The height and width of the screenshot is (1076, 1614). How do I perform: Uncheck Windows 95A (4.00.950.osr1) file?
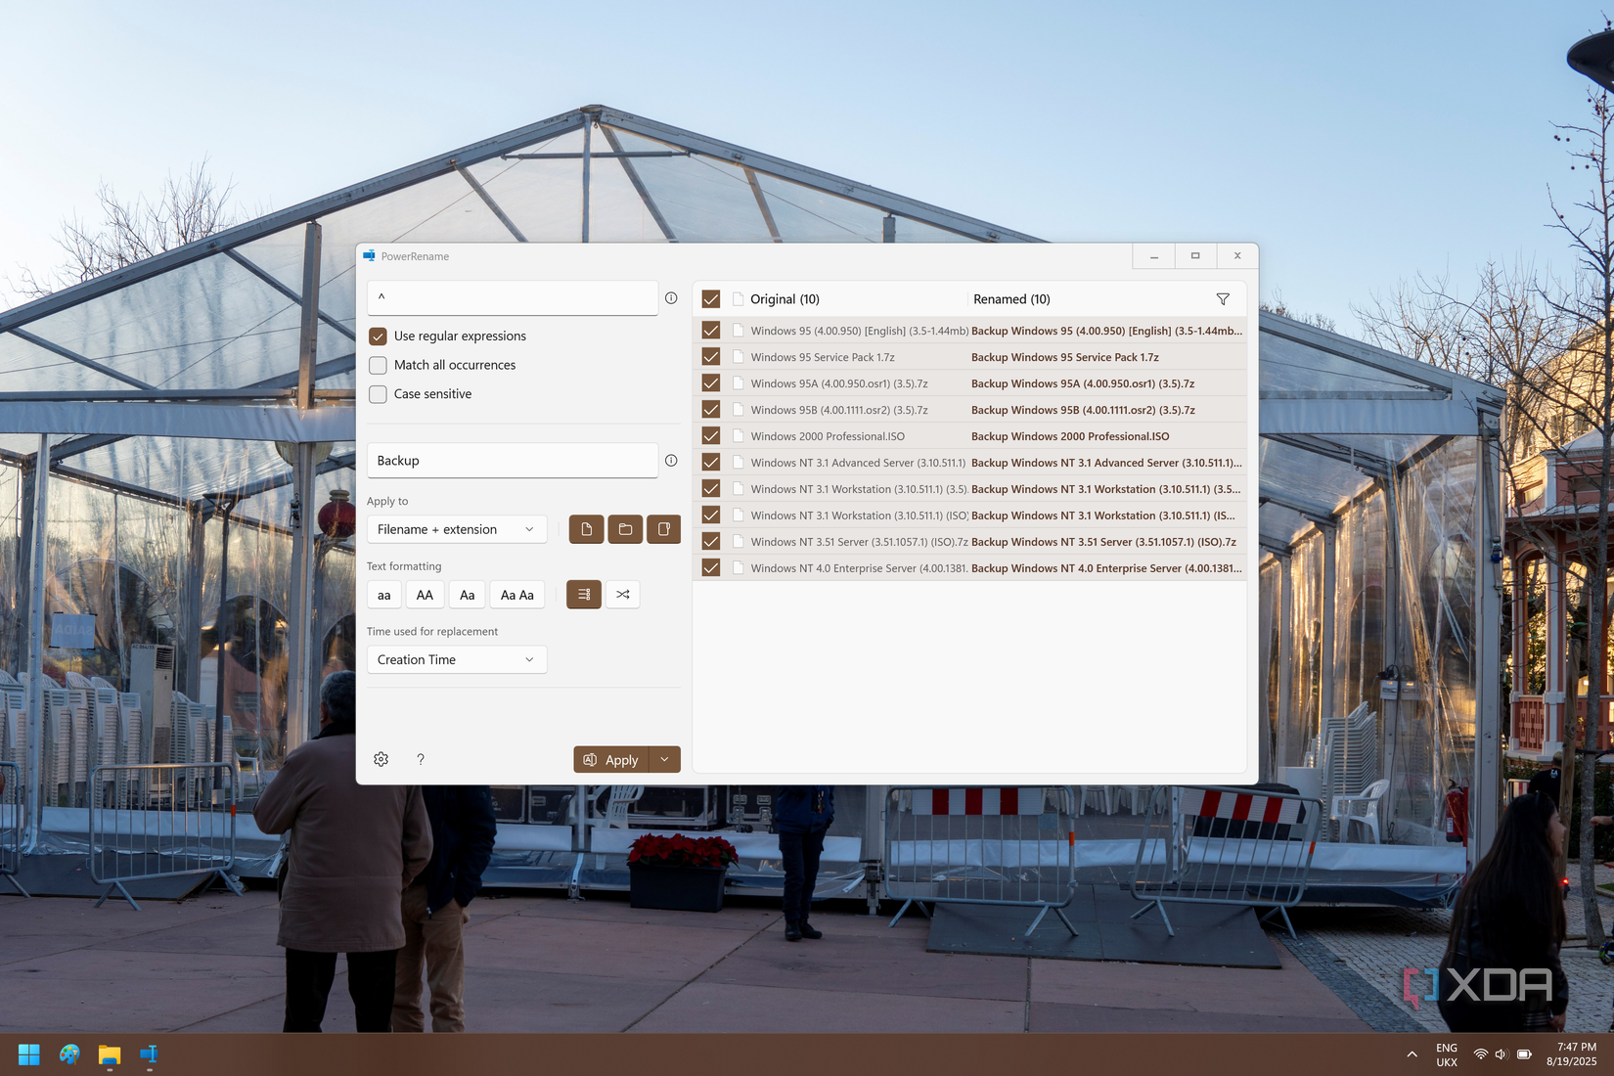(711, 383)
